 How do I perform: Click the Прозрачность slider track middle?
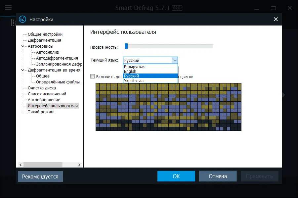[169, 46]
